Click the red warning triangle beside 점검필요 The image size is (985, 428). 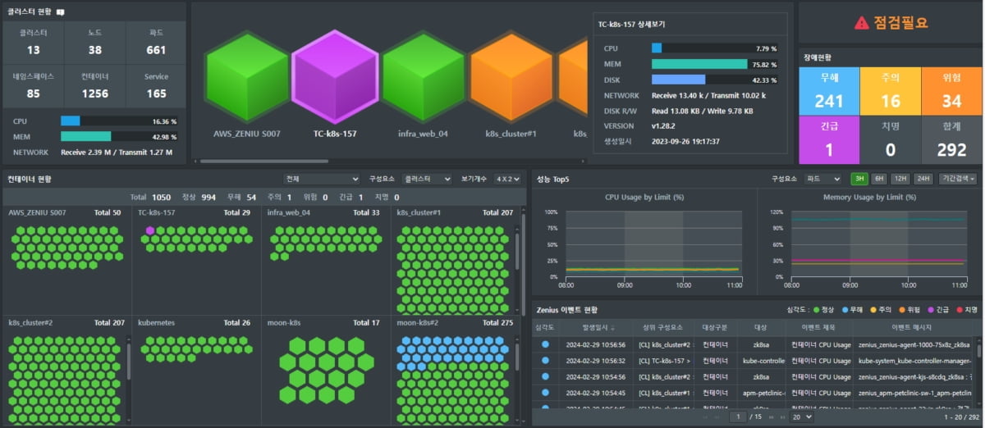(861, 23)
